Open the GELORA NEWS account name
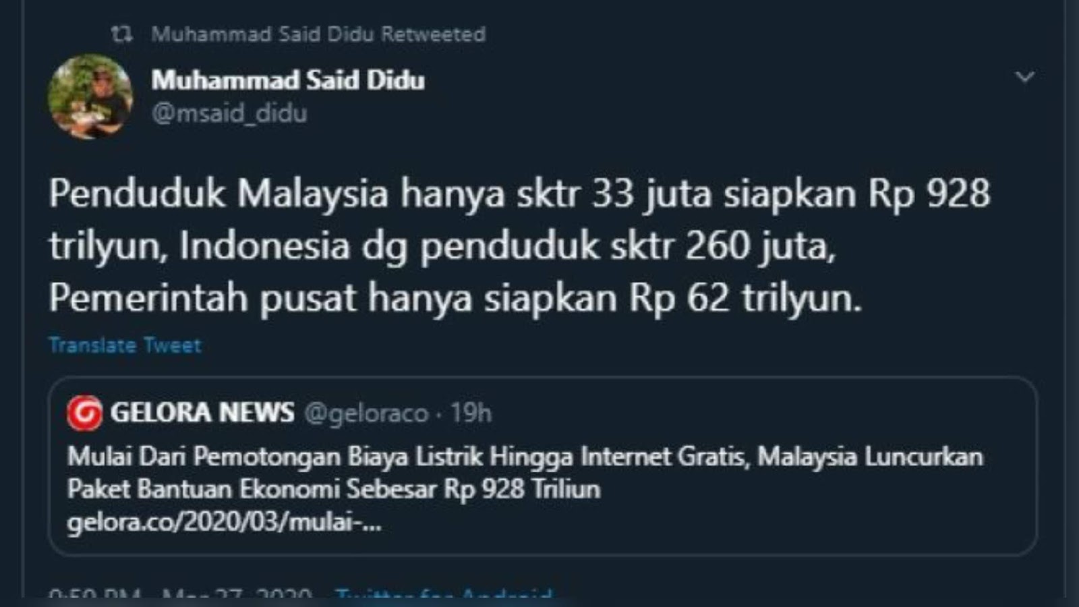The height and width of the screenshot is (607, 1079). [202, 412]
